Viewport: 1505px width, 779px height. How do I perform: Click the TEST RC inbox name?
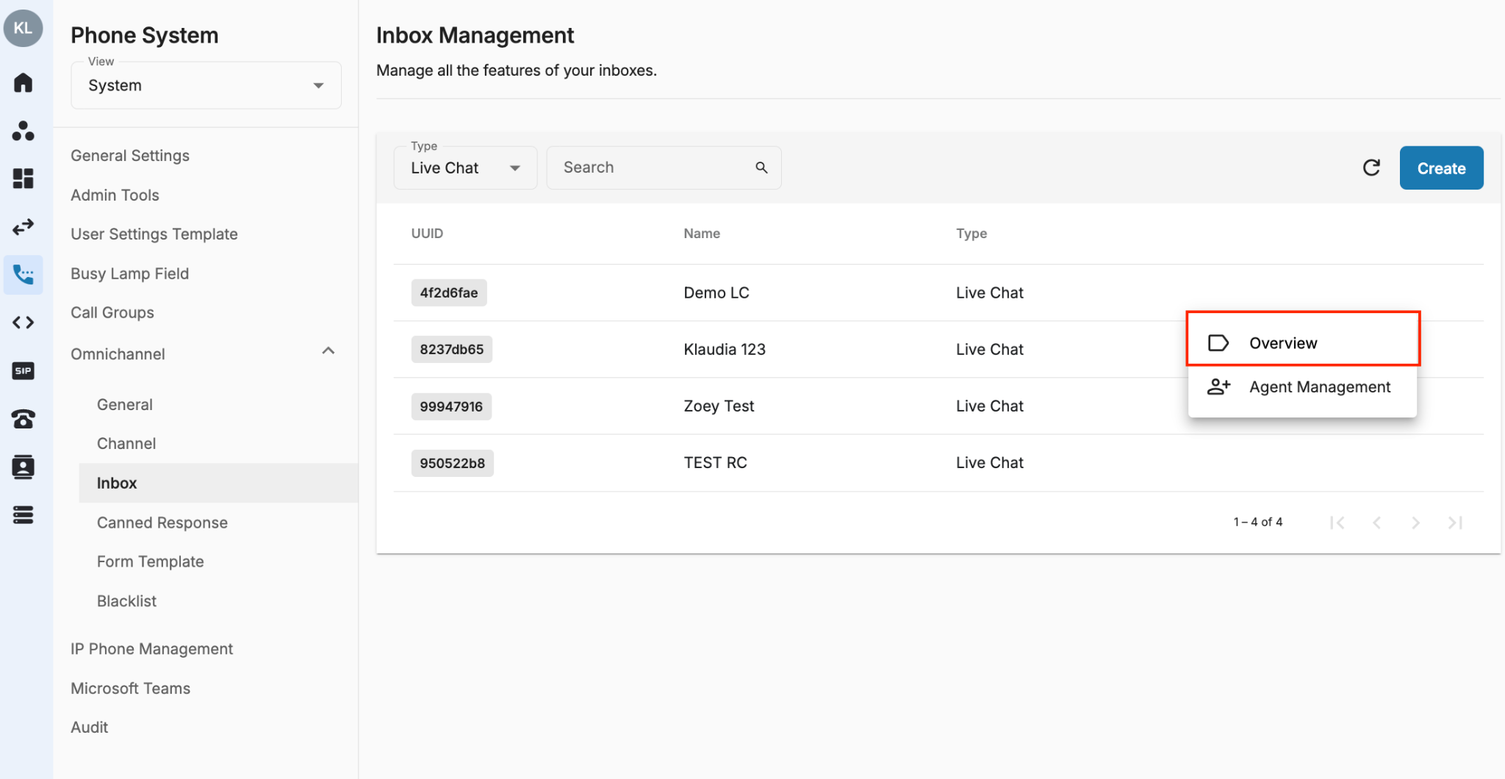pos(715,462)
